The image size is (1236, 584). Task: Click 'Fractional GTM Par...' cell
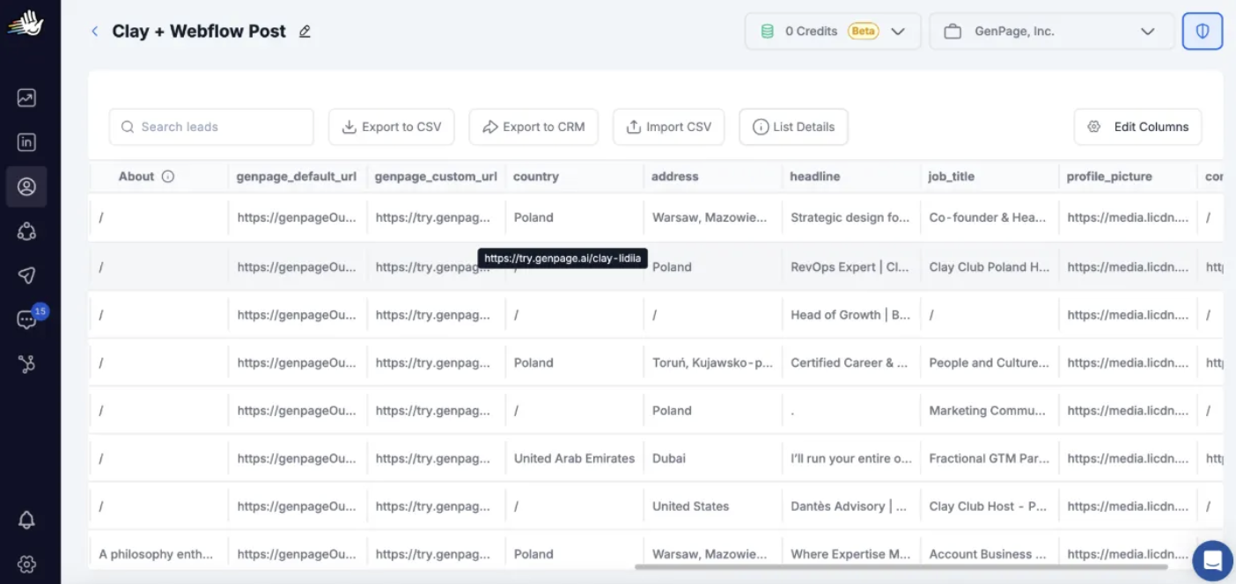990,458
